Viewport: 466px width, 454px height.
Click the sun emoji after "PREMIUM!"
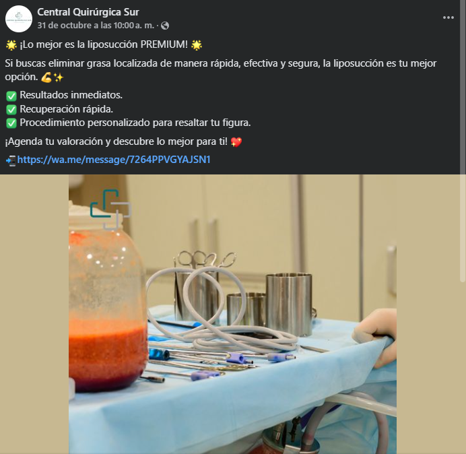click(196, 45)
